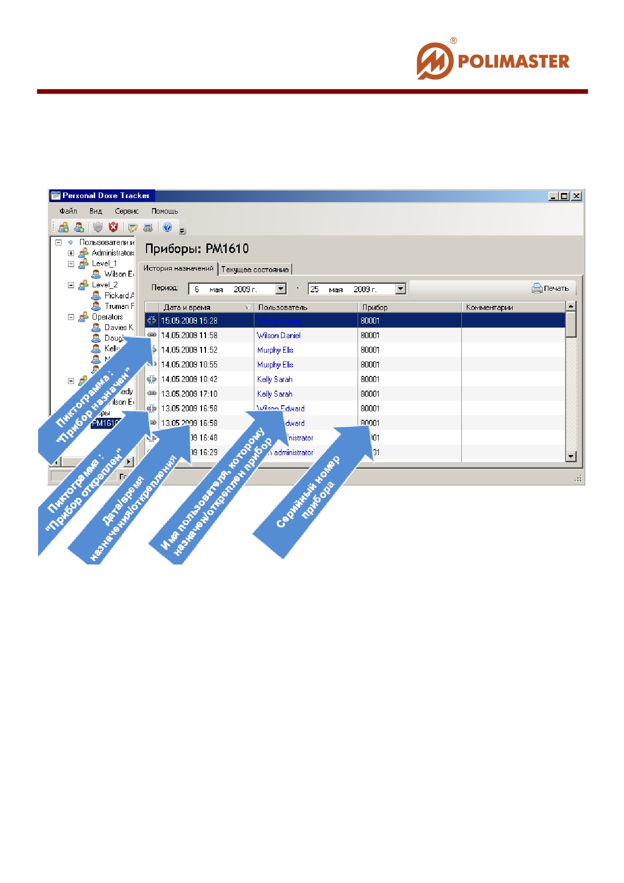Click the add user group toolbar icon
Image resolution: width=624 pixels, height=883 pixels.
click(63, 227)
